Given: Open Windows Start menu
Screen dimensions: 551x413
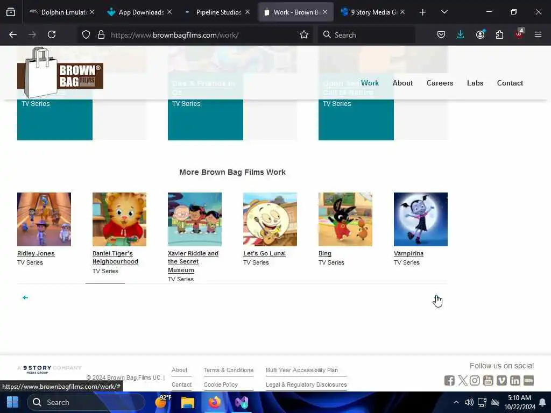Looking at the screenshot, I should pyautogui.click(x=13, y=402).
